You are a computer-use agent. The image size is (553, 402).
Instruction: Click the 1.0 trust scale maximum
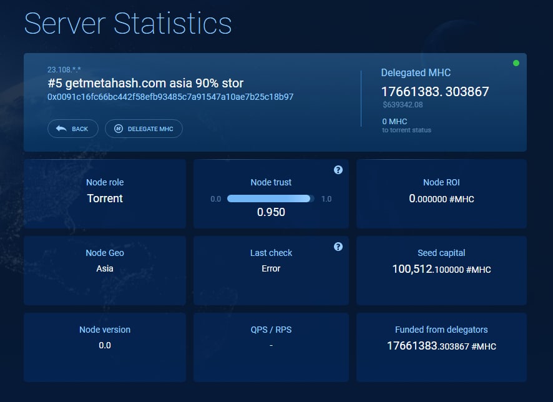click(326, 199)
